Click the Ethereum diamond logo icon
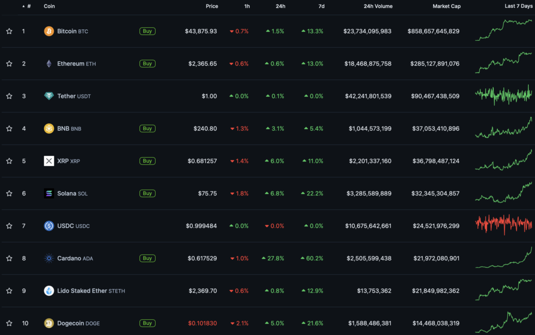The width and height of the screenshot is (535, 335). (x=49, y=64)
